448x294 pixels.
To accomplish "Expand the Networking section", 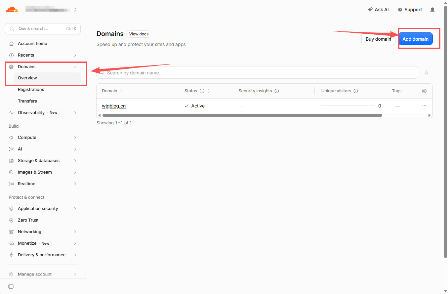I will [75, 232].
